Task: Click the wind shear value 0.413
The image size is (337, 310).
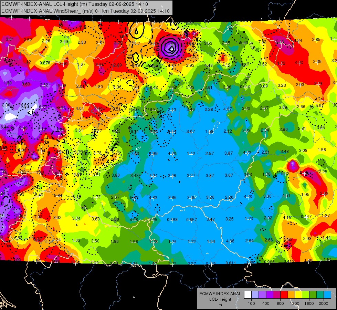Action: point(289,261)
